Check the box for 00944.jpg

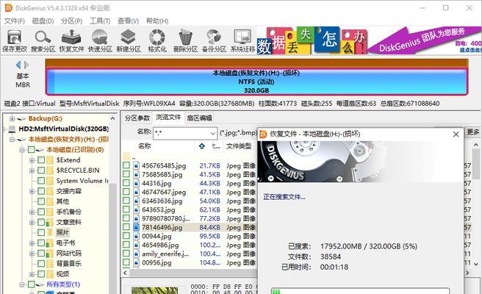126,236
